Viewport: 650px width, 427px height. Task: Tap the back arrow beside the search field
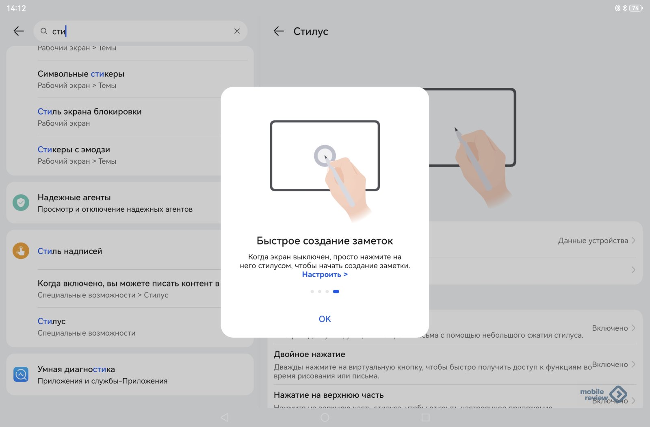[19, 31]
